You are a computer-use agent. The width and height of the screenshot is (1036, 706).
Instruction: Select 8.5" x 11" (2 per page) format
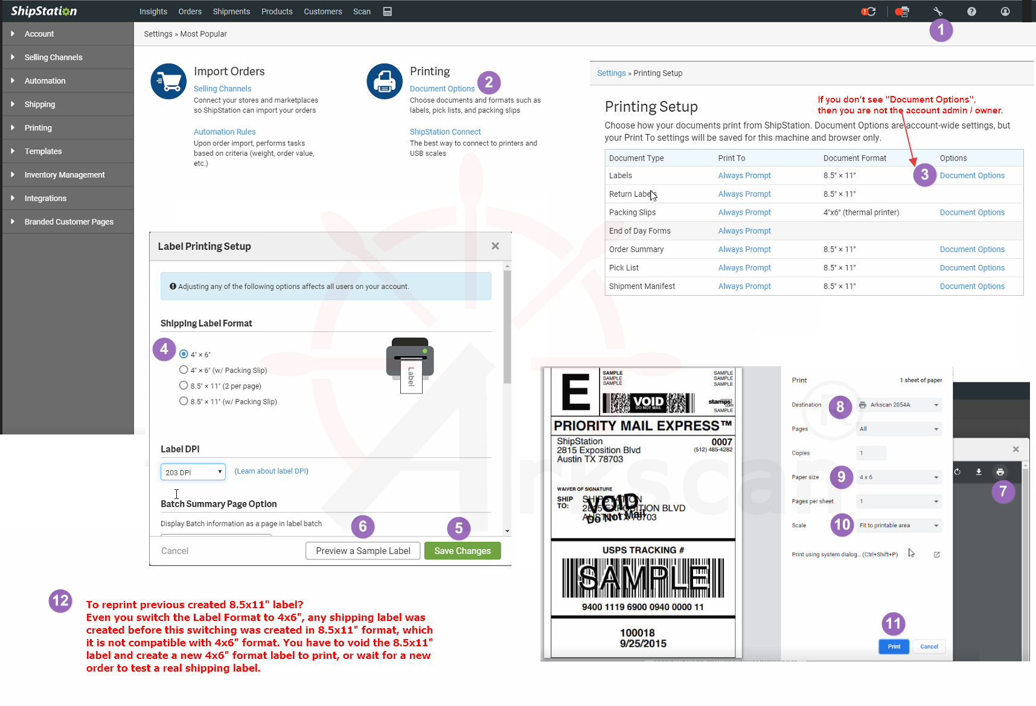pos(184,386)
